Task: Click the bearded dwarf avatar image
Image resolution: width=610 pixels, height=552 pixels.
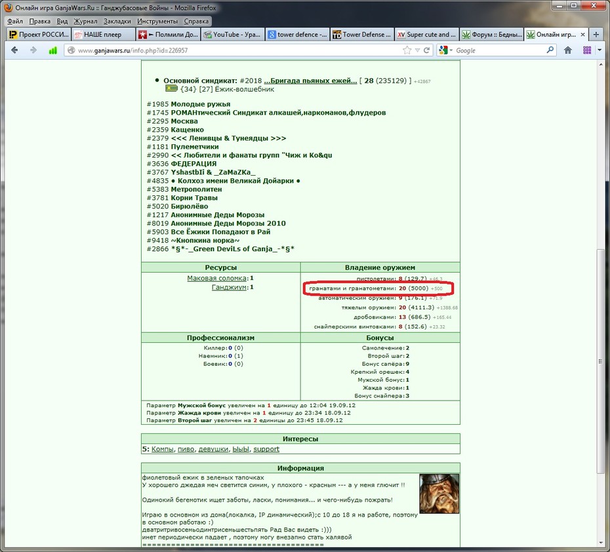Action: [x=439, y=493]
